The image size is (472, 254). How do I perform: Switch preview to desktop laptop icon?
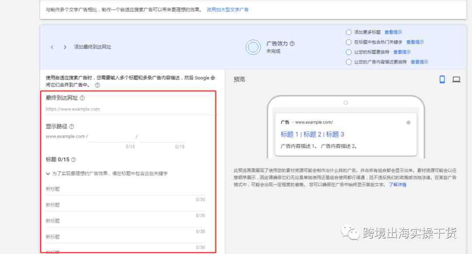click(456, 79)
